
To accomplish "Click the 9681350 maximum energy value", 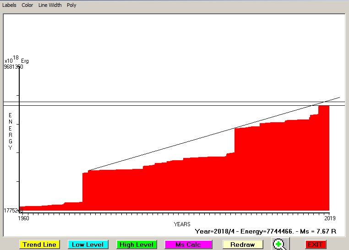I will coord(13,67).
